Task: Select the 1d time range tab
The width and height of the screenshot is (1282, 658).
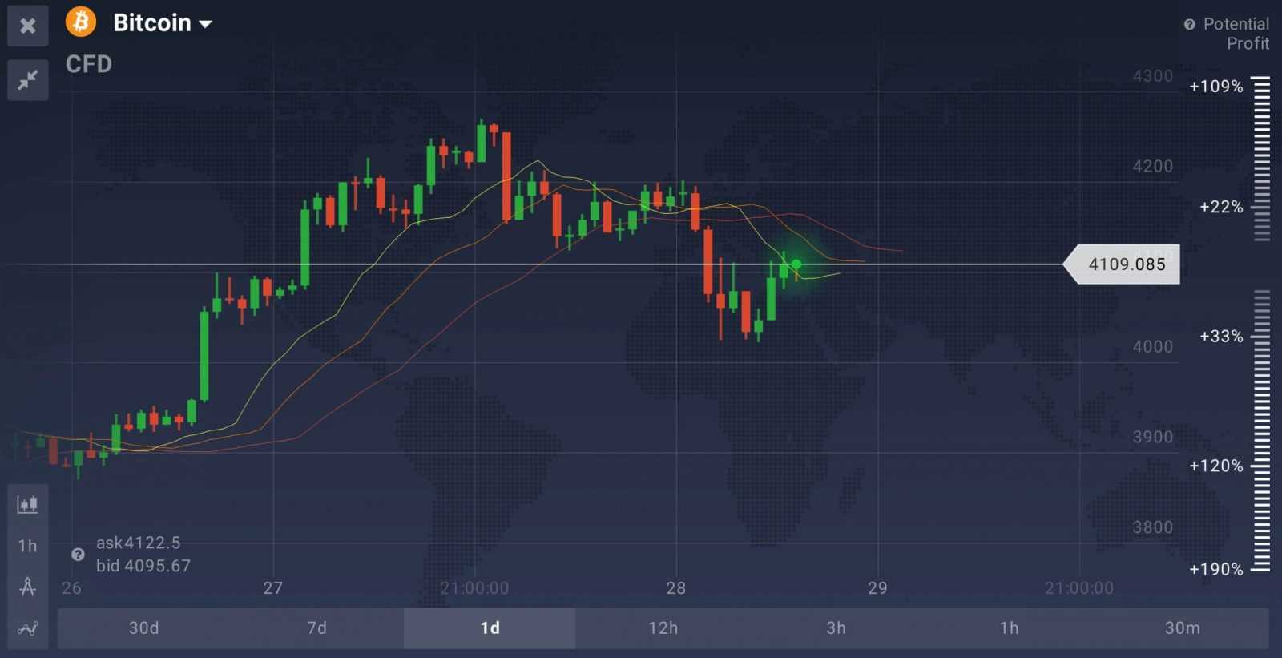Action: [490, 628]
